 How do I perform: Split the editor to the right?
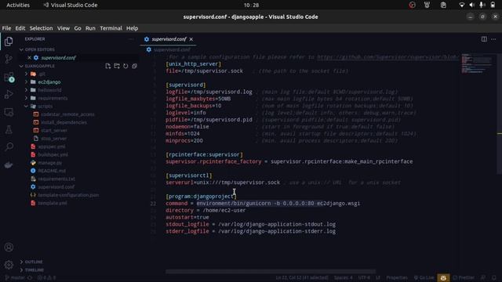[484, 39]
